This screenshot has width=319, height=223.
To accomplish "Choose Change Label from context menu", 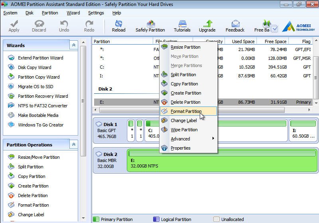I will (x=188, y=120).
